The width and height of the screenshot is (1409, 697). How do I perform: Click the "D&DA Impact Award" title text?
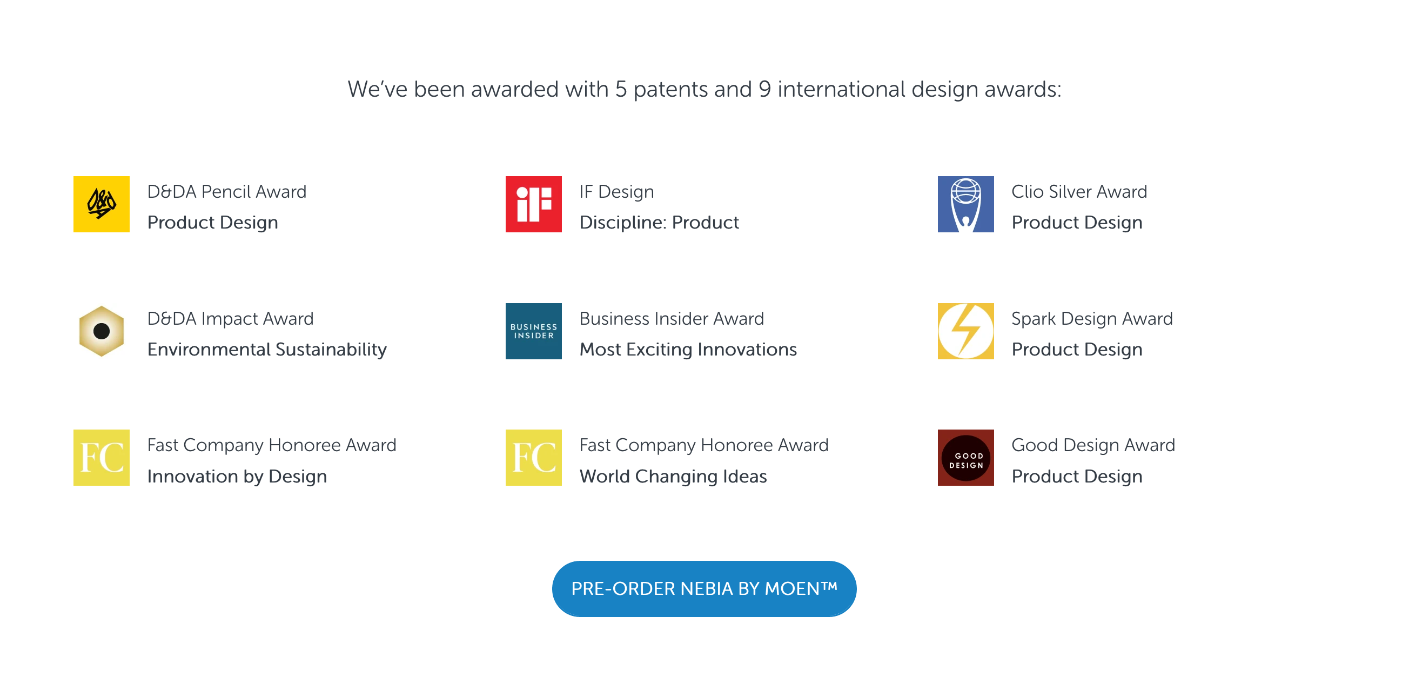[x=230, y=318]
